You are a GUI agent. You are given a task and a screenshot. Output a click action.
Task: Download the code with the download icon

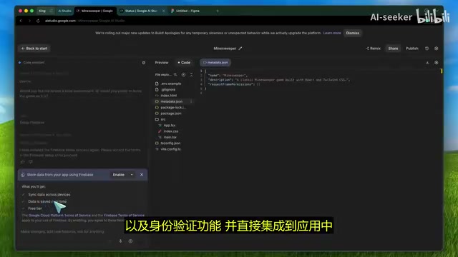[x=427, y=63]
